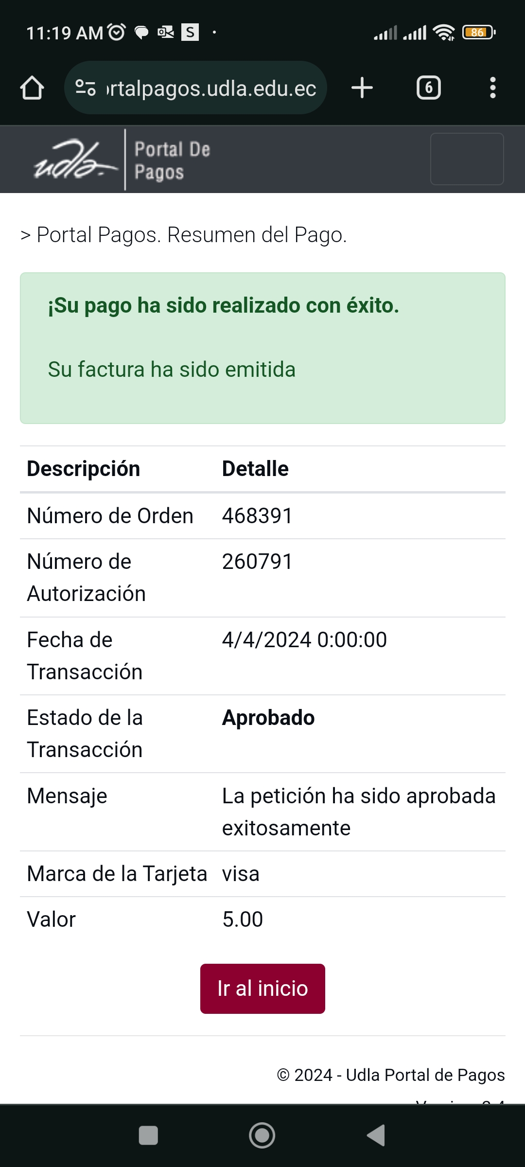Open the browser three-dot menu
Viewport: 525px width, 1167px height.
click(492, 88)
